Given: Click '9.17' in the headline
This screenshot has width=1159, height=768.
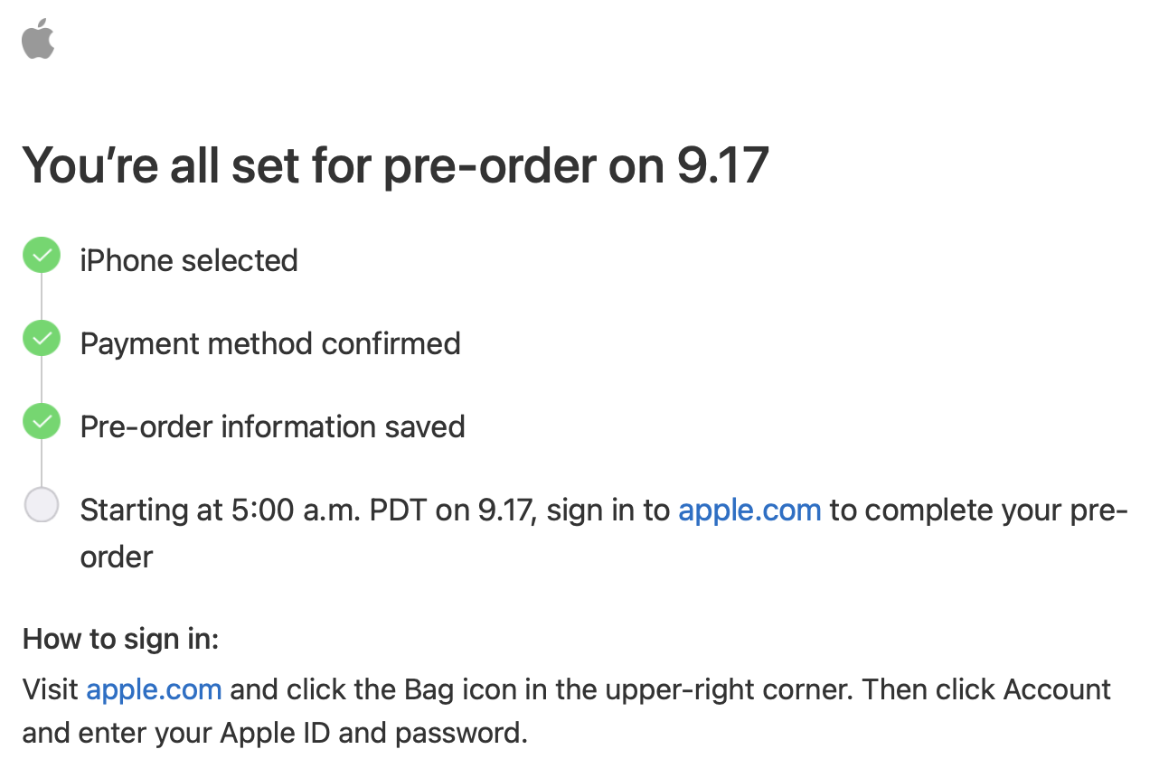Looking at the screenshot, I should tap(722, 166).
